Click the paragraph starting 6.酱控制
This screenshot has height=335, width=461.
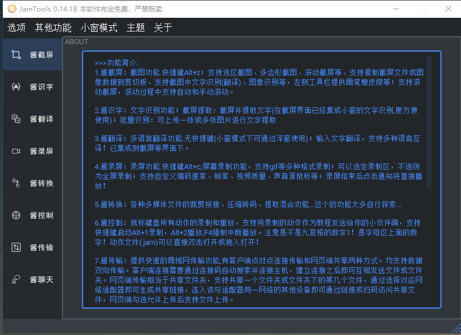[257, 232]
